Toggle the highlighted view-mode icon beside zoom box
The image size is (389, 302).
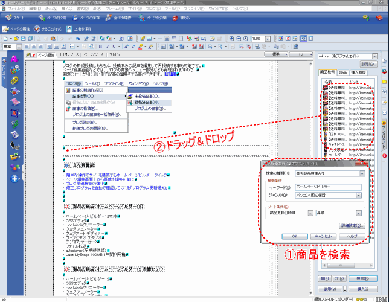(303, 39)
